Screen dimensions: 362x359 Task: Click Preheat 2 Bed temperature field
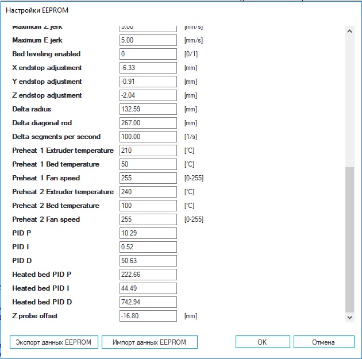pyautogui.click(x=148, y=206)
